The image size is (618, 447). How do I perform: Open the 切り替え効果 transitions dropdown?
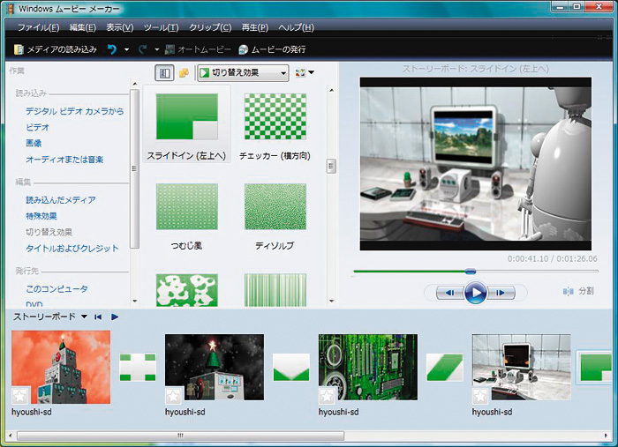point(242,73)
